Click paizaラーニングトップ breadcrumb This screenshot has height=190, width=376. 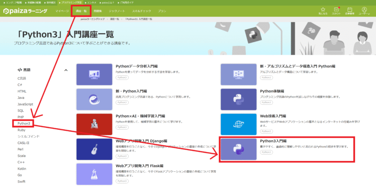93,19
